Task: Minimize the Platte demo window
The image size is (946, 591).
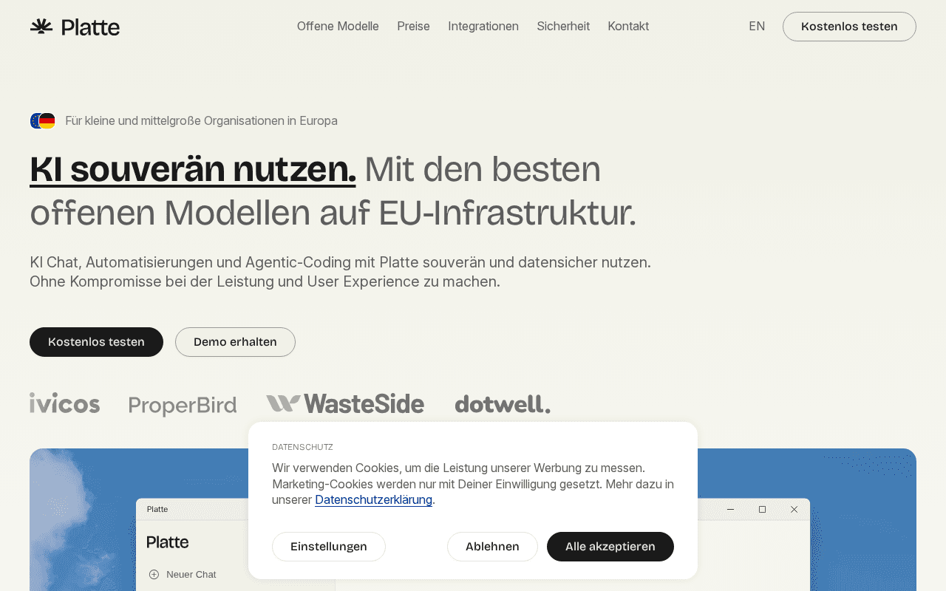Action: (730, 509)
